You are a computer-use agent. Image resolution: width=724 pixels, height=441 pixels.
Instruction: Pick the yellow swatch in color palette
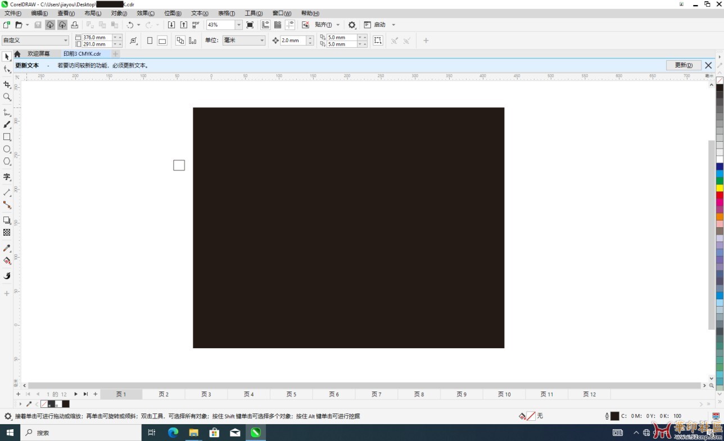[x=720, y=188]
